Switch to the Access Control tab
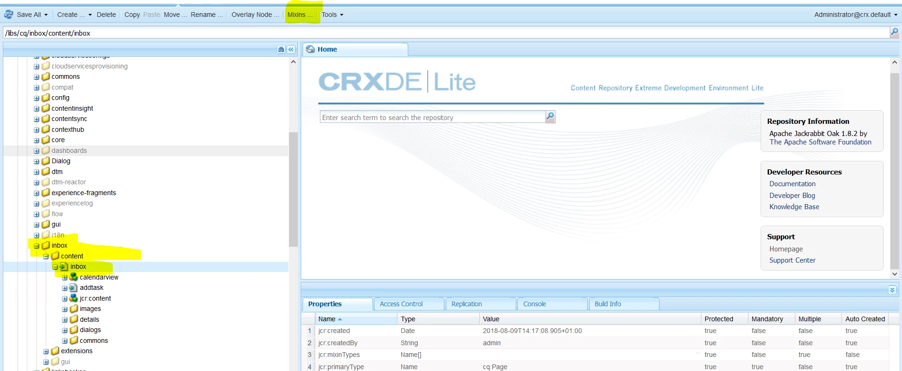 (x=408, y=304)
